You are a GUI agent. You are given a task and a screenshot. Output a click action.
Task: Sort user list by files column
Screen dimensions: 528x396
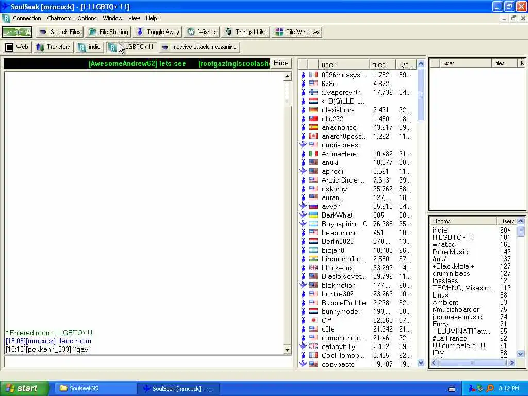click(x=382, y=64)
